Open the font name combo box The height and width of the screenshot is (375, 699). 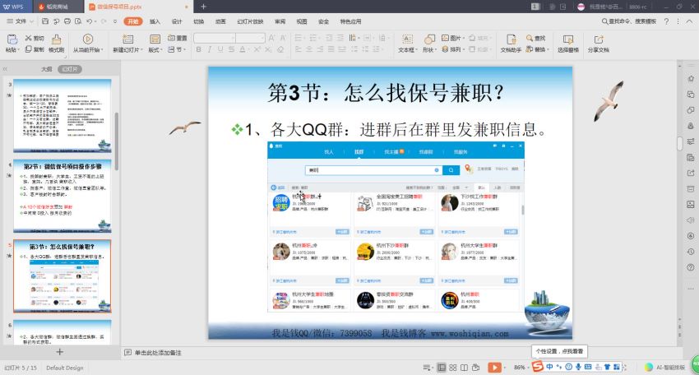(215, 39)
